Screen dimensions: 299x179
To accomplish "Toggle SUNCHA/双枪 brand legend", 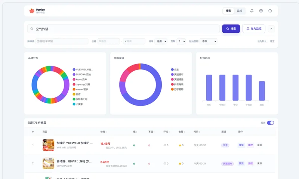I will click(x=82, y=74).
